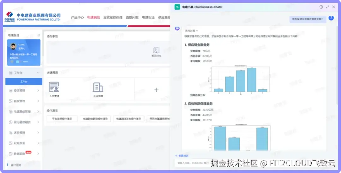Expand 还款管理 submenu arrow
Viewport: 341px width, 173px height.
pos(38,133)
